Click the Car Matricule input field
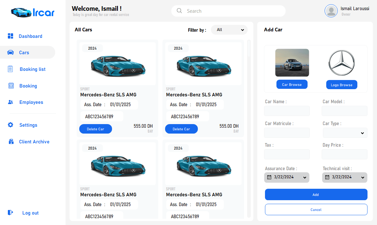The width and height of the screenshot is (377, 225). tap(287, 133)
